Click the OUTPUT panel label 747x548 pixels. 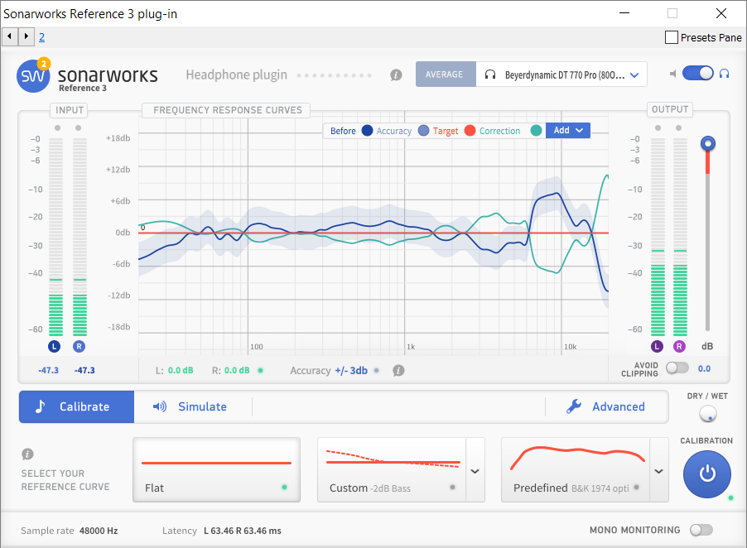point(670,109)
